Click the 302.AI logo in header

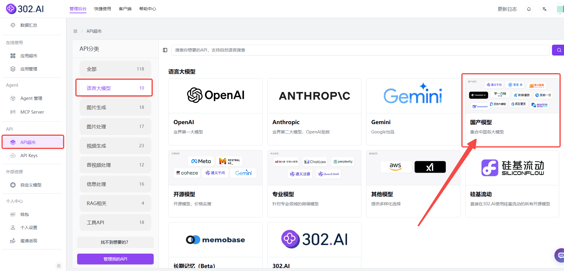[x=25, y=9]
